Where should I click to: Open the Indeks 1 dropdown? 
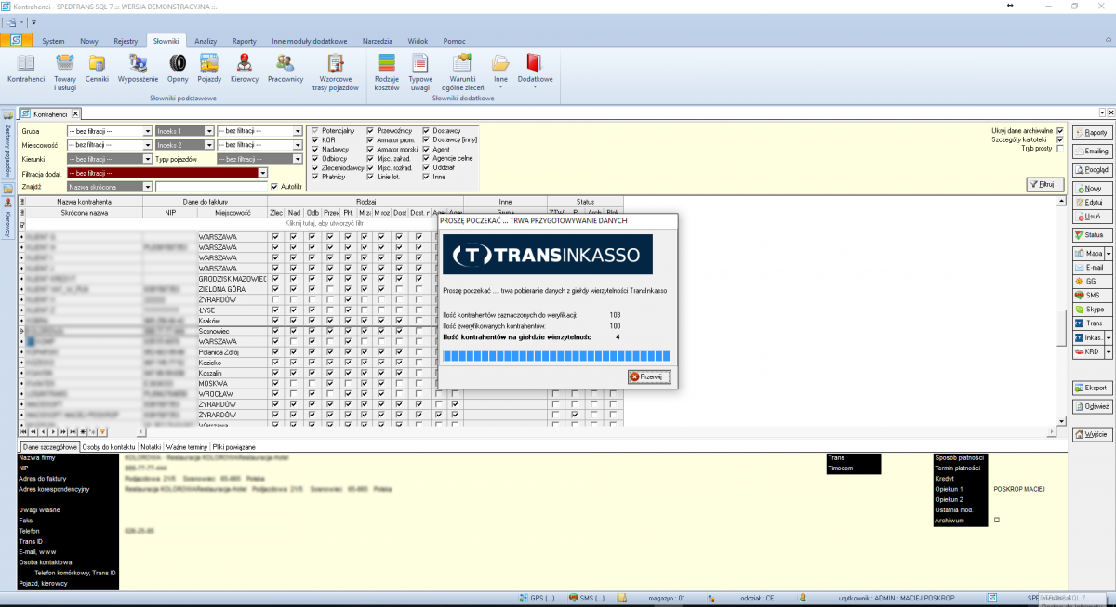pyautogui.click(x=208, y=132)
